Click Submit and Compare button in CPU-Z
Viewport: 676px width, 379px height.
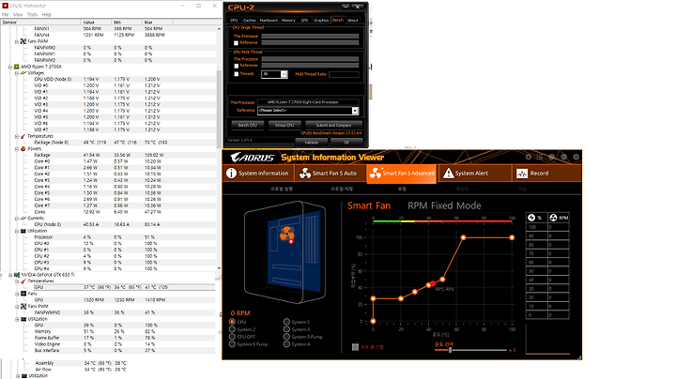tap(333, 125)
